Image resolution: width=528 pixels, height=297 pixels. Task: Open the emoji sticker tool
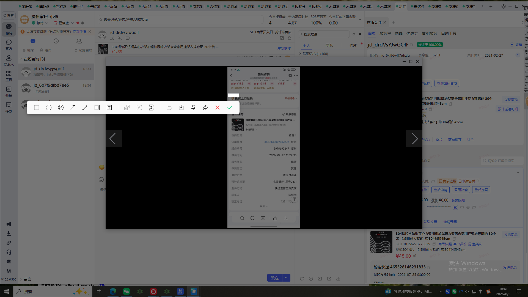tap(61, 108)
